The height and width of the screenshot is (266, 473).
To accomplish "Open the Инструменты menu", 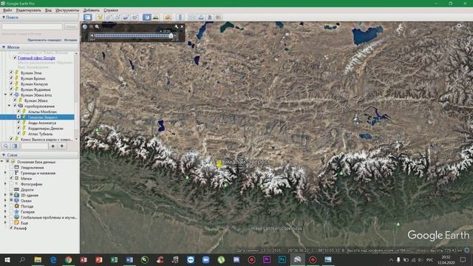I will [67, 10].
